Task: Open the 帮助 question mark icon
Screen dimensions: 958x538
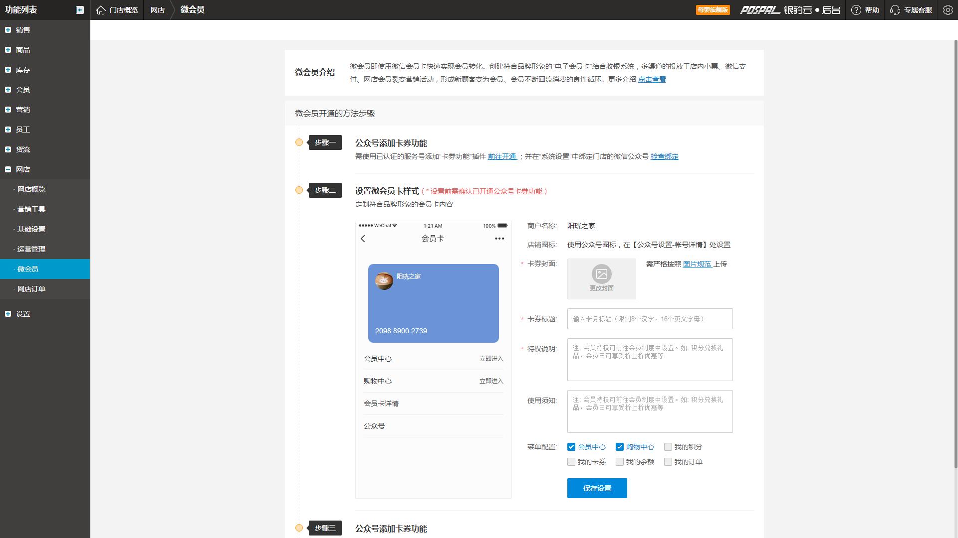Action: [x=856, y=10]
